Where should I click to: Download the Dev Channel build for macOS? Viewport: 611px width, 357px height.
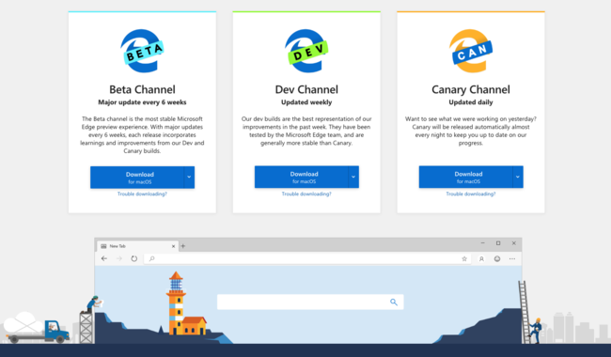301,178
